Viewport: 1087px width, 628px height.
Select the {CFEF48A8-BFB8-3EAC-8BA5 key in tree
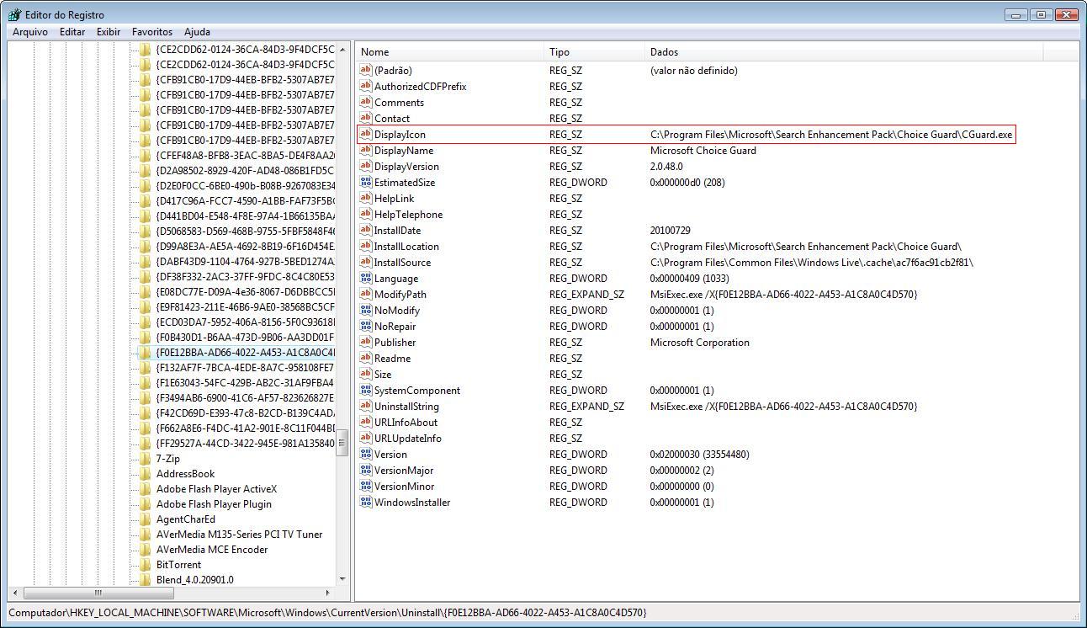click(x=245, y=156)
